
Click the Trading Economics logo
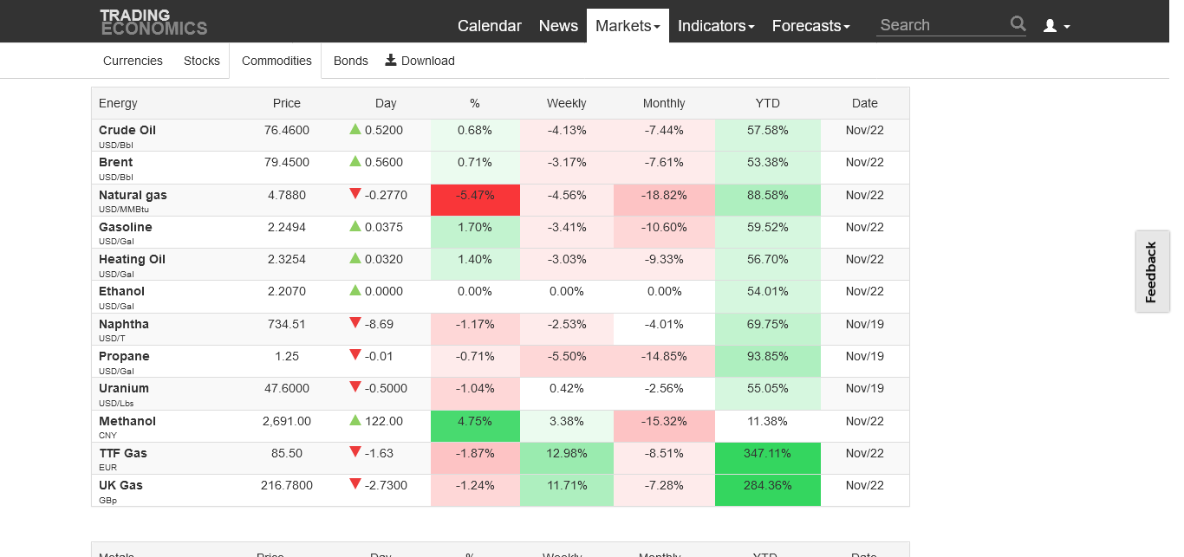coord(153,22)
